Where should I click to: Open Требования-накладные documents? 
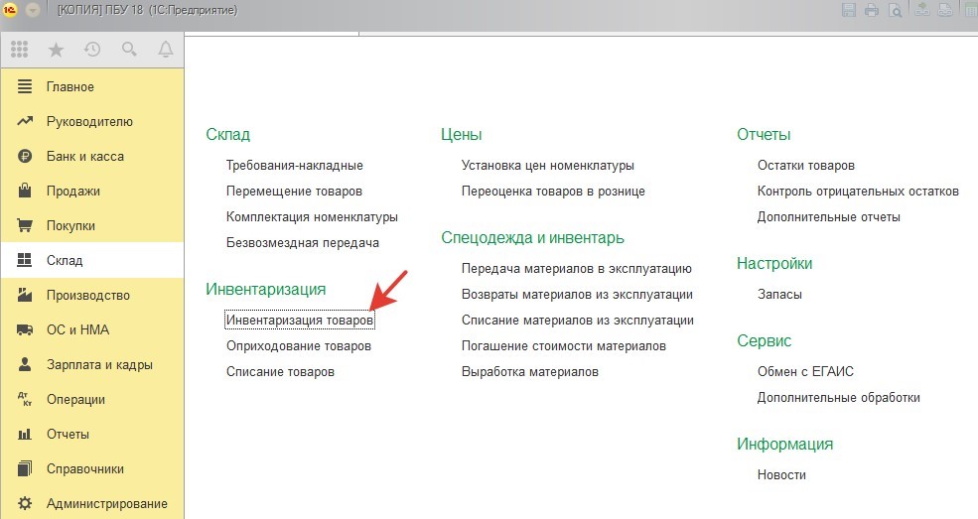click(295, 166)
